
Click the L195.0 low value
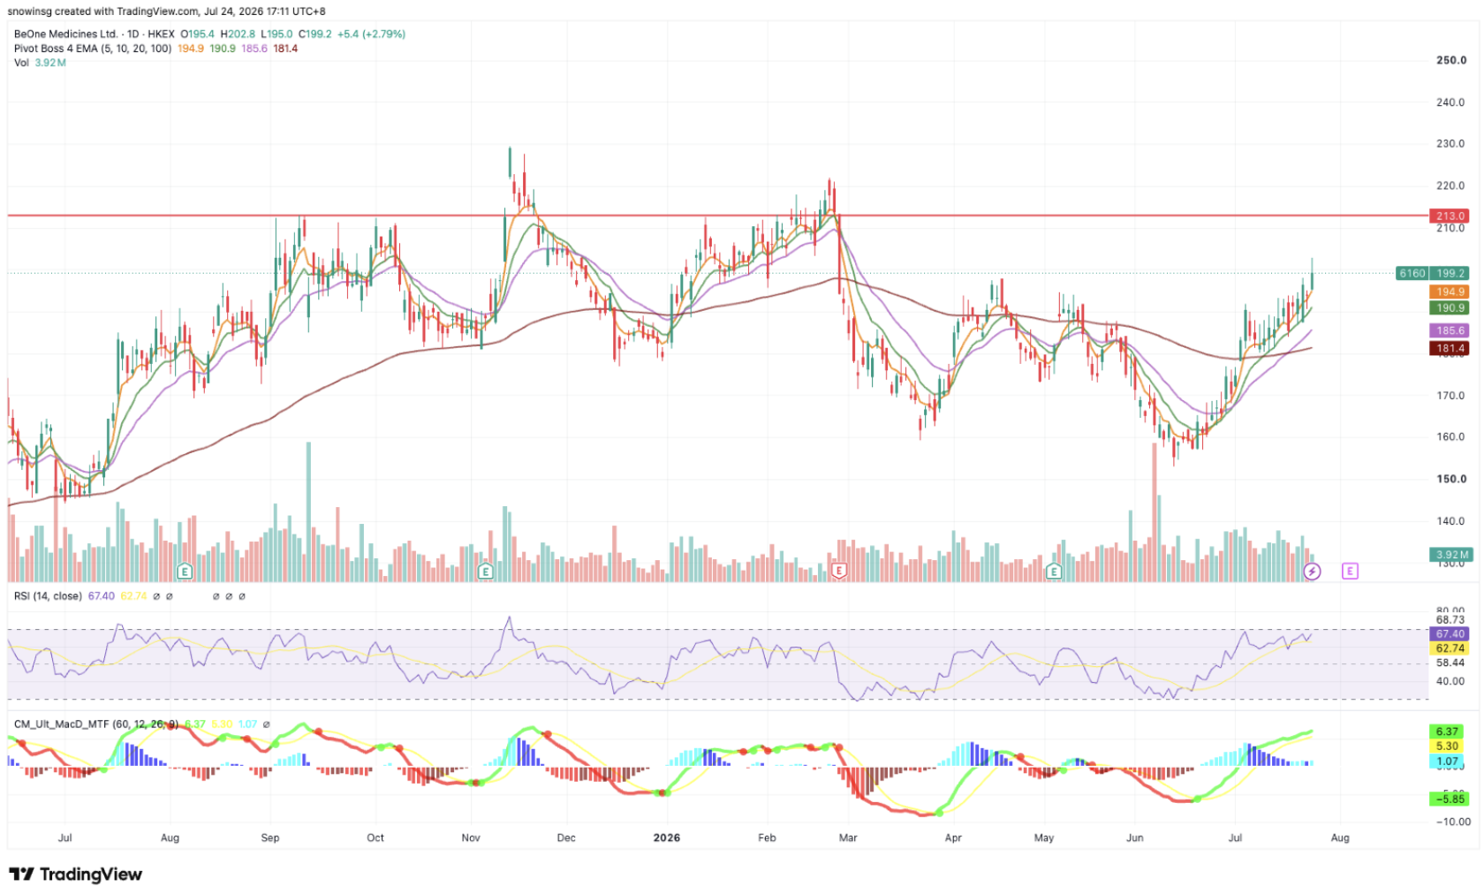(276, 34)
